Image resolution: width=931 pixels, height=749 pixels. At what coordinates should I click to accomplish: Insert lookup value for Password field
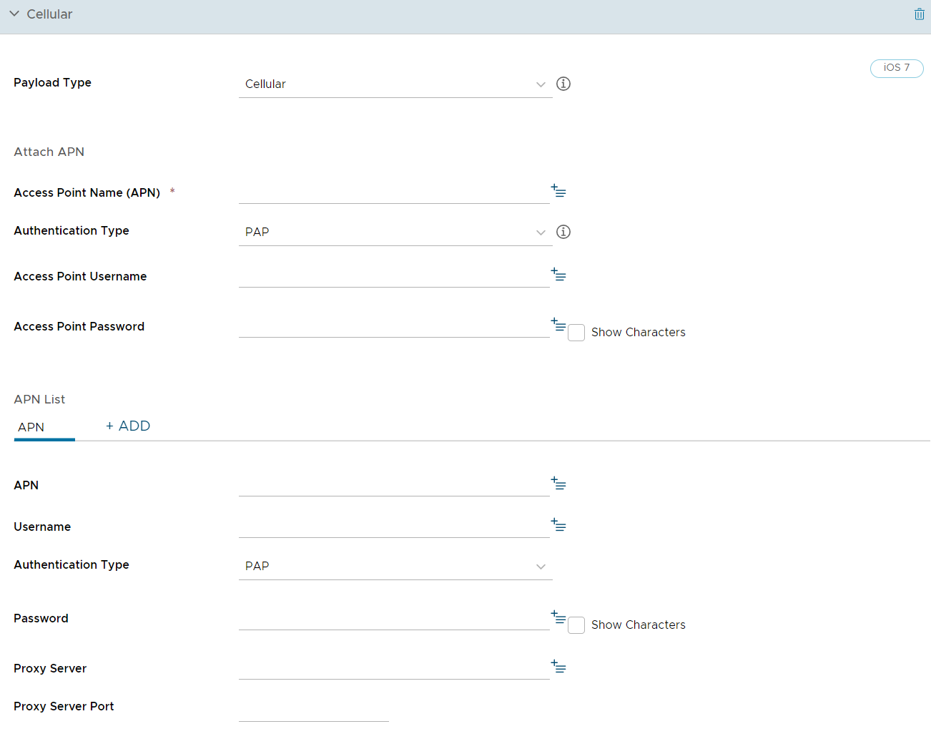point(558,617)
